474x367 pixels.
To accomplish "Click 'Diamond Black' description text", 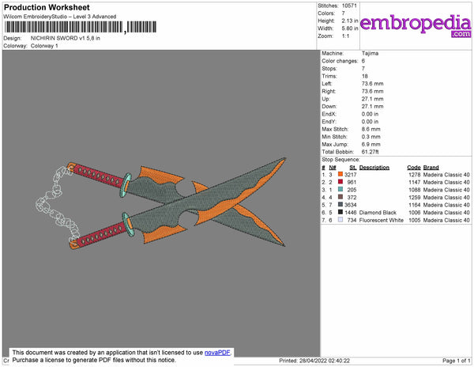I will [x=378, y=213].
